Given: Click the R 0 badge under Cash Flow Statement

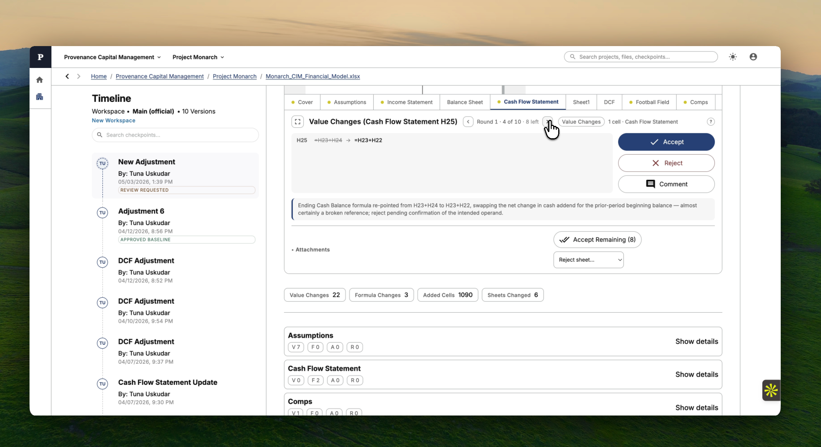Looking at the screenshot, I should (355, 380).
